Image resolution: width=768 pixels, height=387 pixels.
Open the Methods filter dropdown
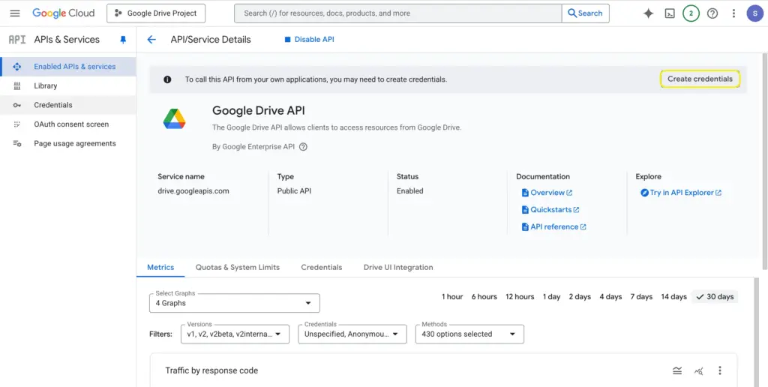click(x=469, y=334)
